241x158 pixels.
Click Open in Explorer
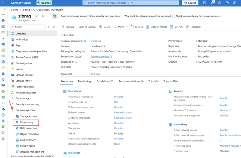pyautogui.click(x=87, y=27)
